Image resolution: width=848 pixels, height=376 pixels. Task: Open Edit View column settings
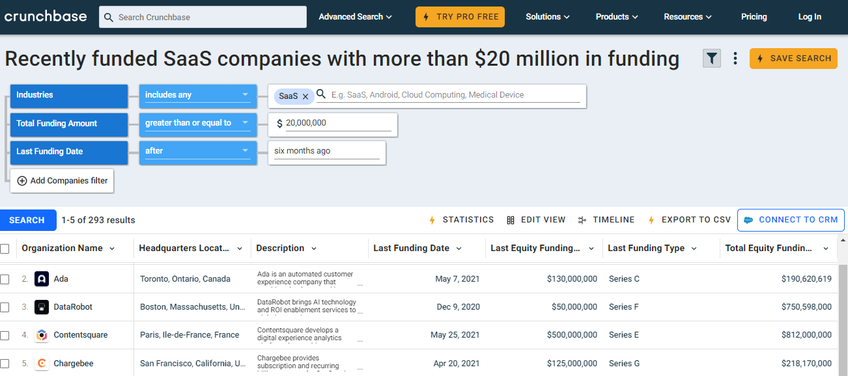point(535,220)
